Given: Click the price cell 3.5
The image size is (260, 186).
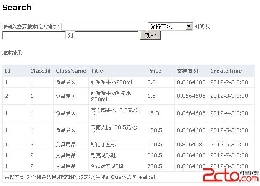Looking at the screenshot, I should coord(151,82).
